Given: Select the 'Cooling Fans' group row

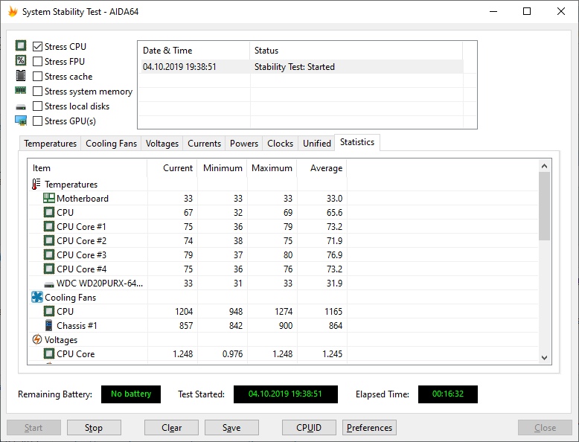Looking at the screenshot, I should [x=70, y=297].
